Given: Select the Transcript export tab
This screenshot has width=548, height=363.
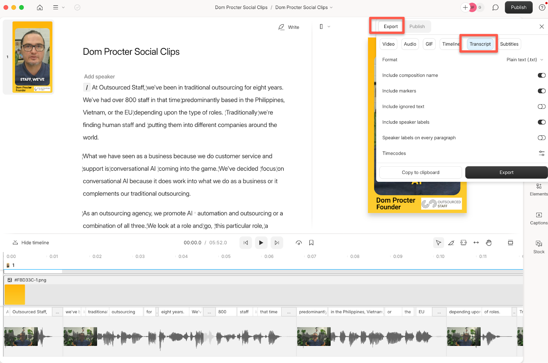Looking at the screenshot, I should click(x=480, y=44).
